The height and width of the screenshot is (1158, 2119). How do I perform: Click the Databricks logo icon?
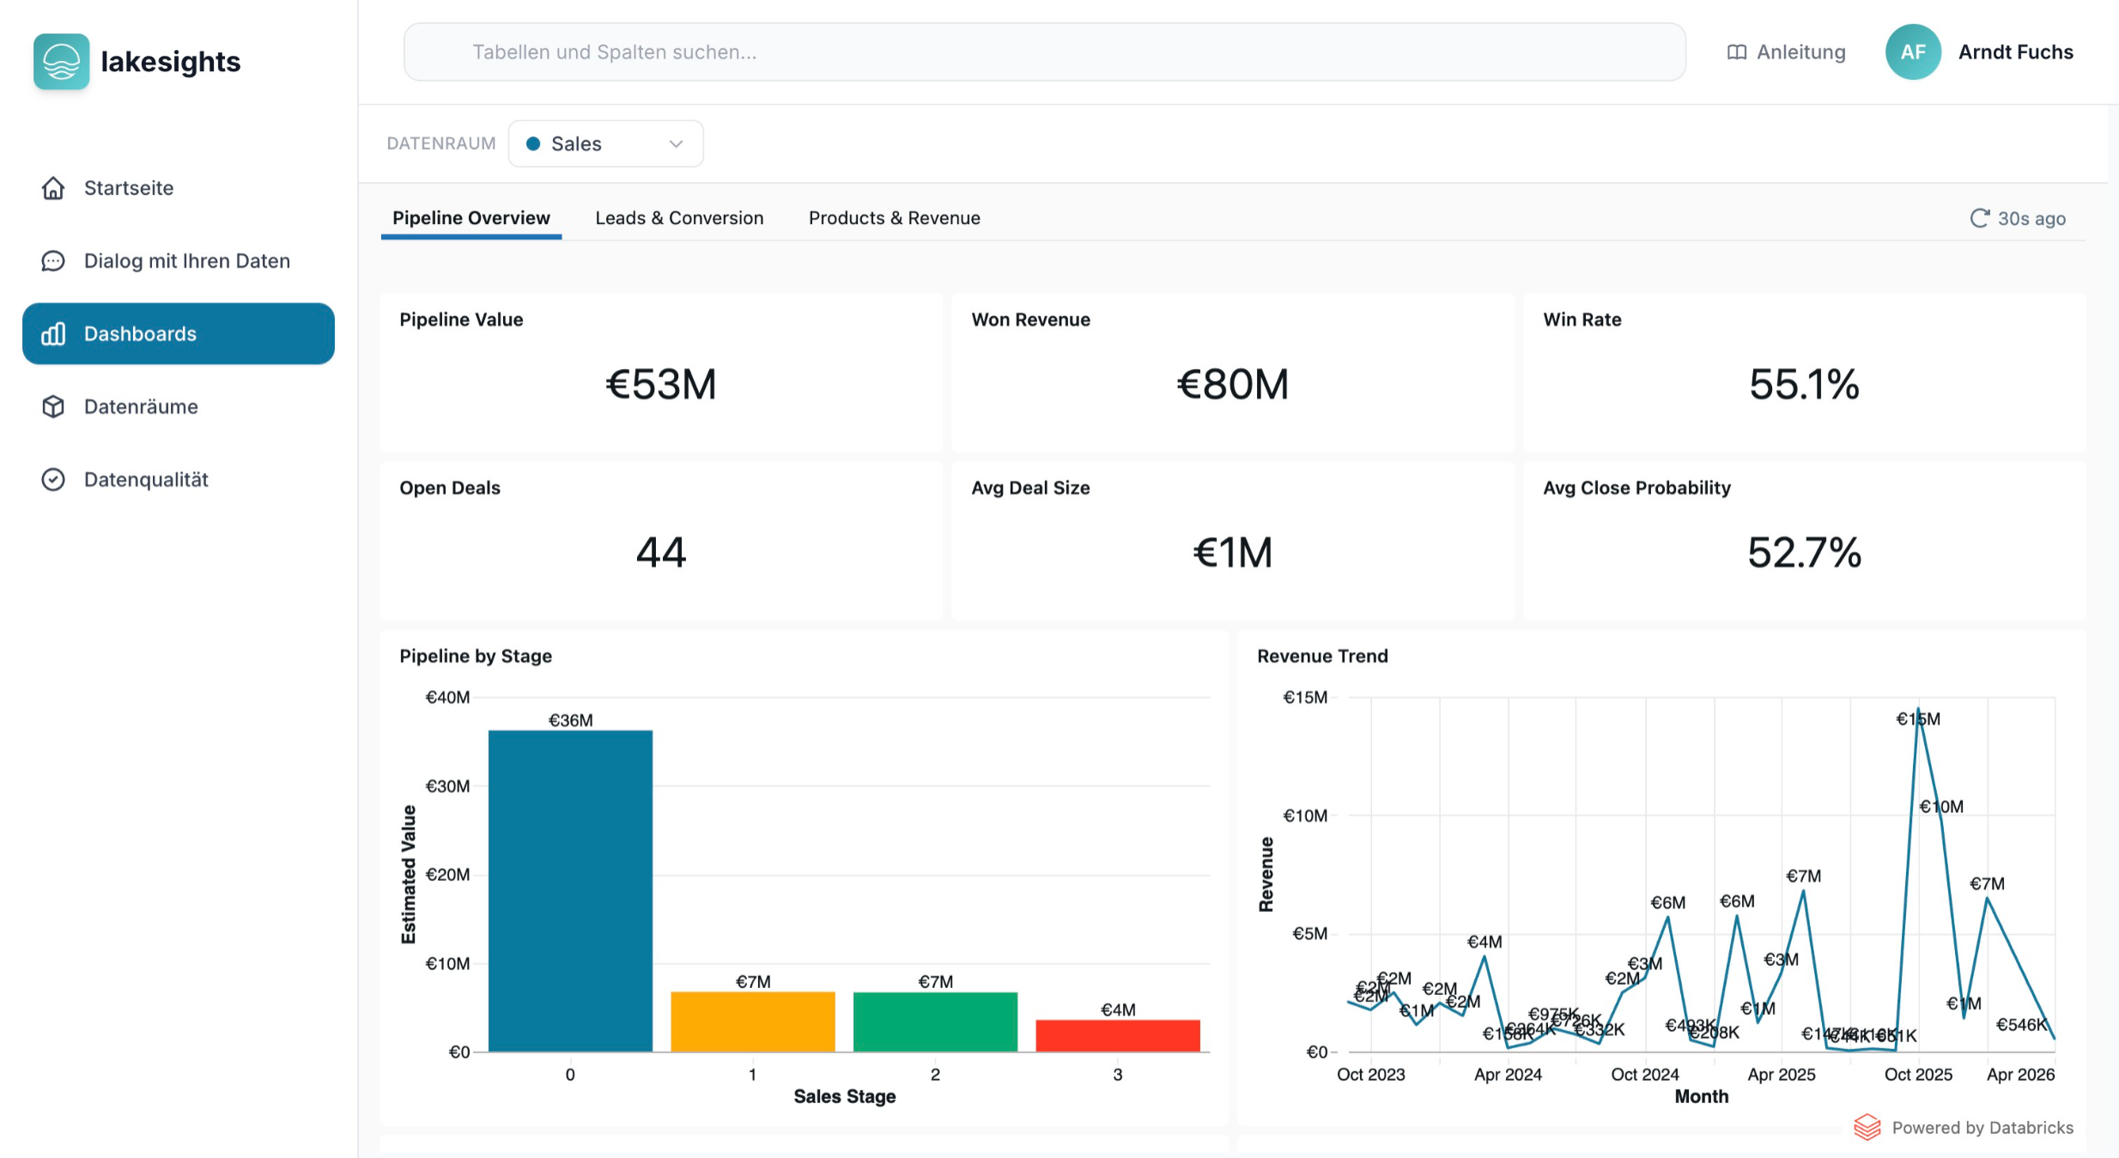point(1868,1127)
